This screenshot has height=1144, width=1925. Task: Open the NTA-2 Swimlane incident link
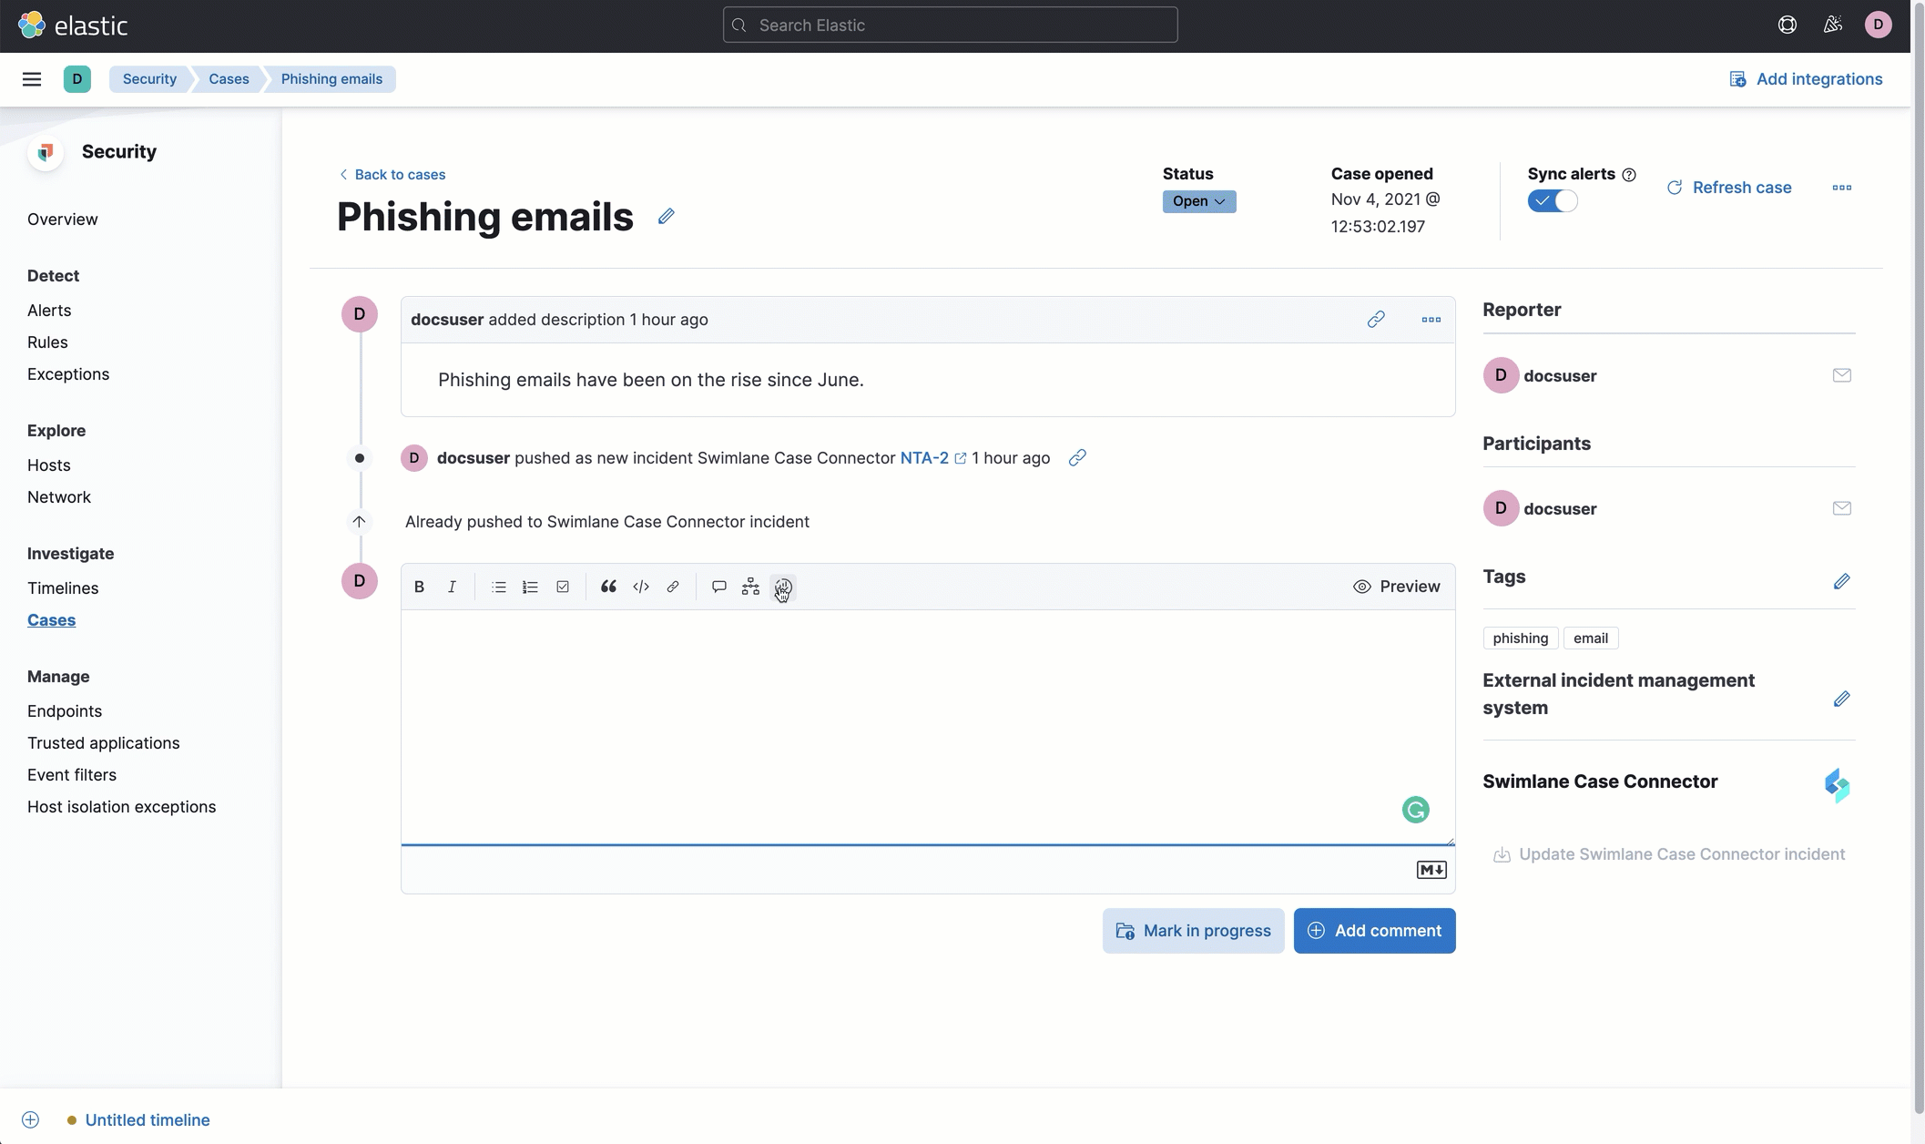922,458
